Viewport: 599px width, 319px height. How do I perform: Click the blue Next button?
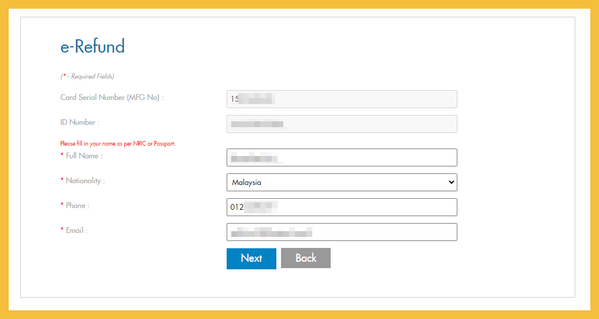[251, 258]
